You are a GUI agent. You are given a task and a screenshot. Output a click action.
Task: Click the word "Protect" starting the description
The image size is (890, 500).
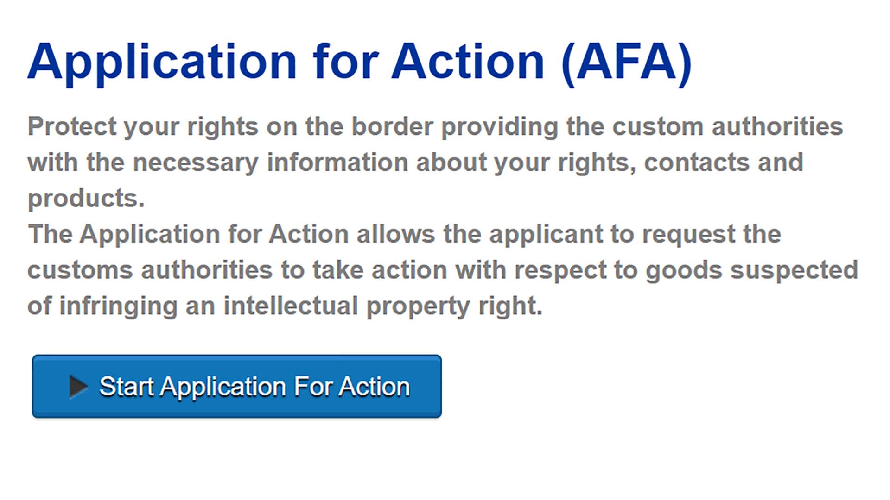point(72,126)
